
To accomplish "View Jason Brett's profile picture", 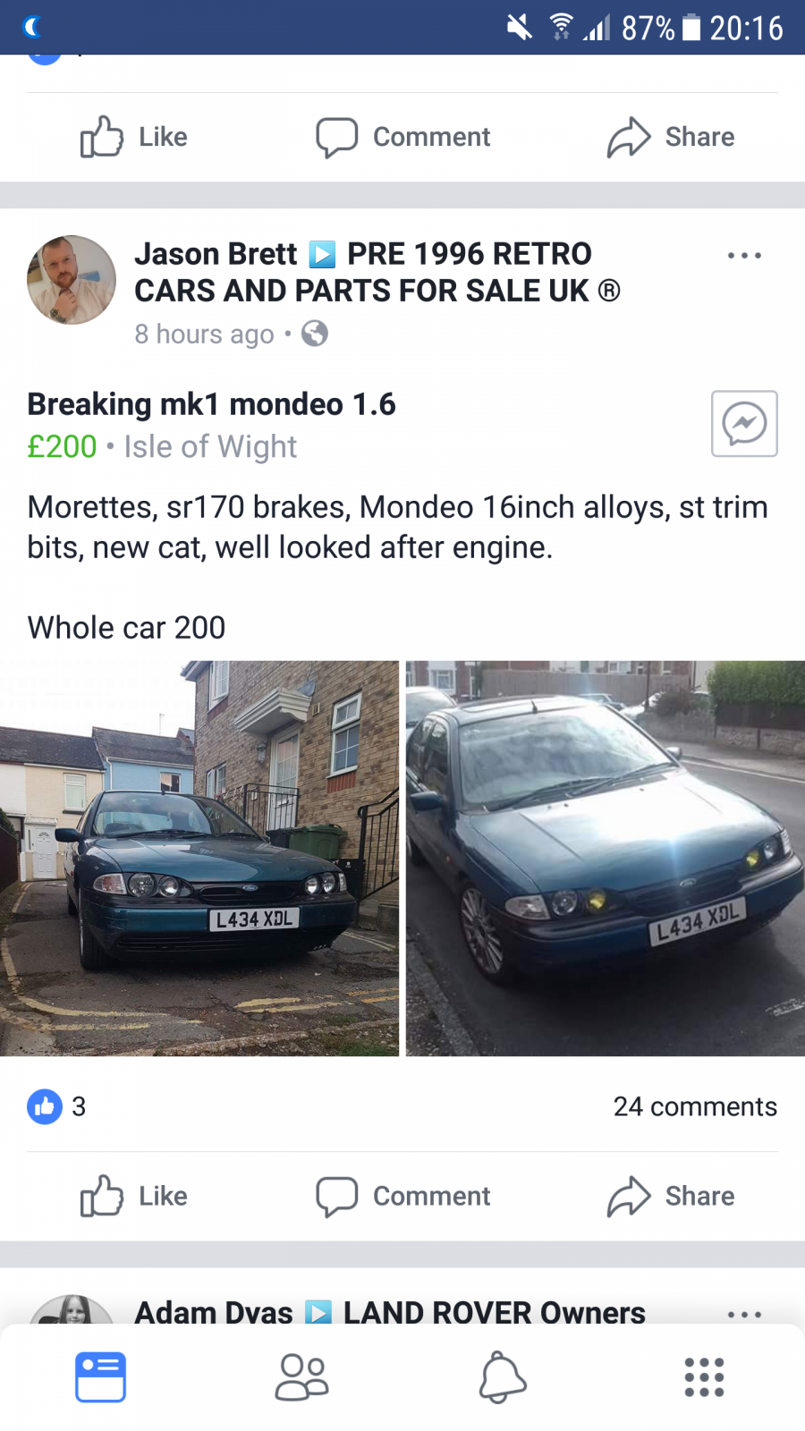I will pos(72,280).
